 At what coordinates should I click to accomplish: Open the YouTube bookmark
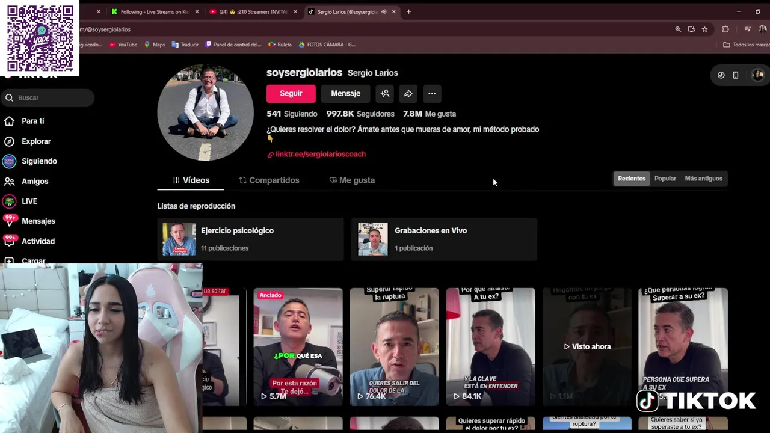pyautogui.click(x=123, y=45)
